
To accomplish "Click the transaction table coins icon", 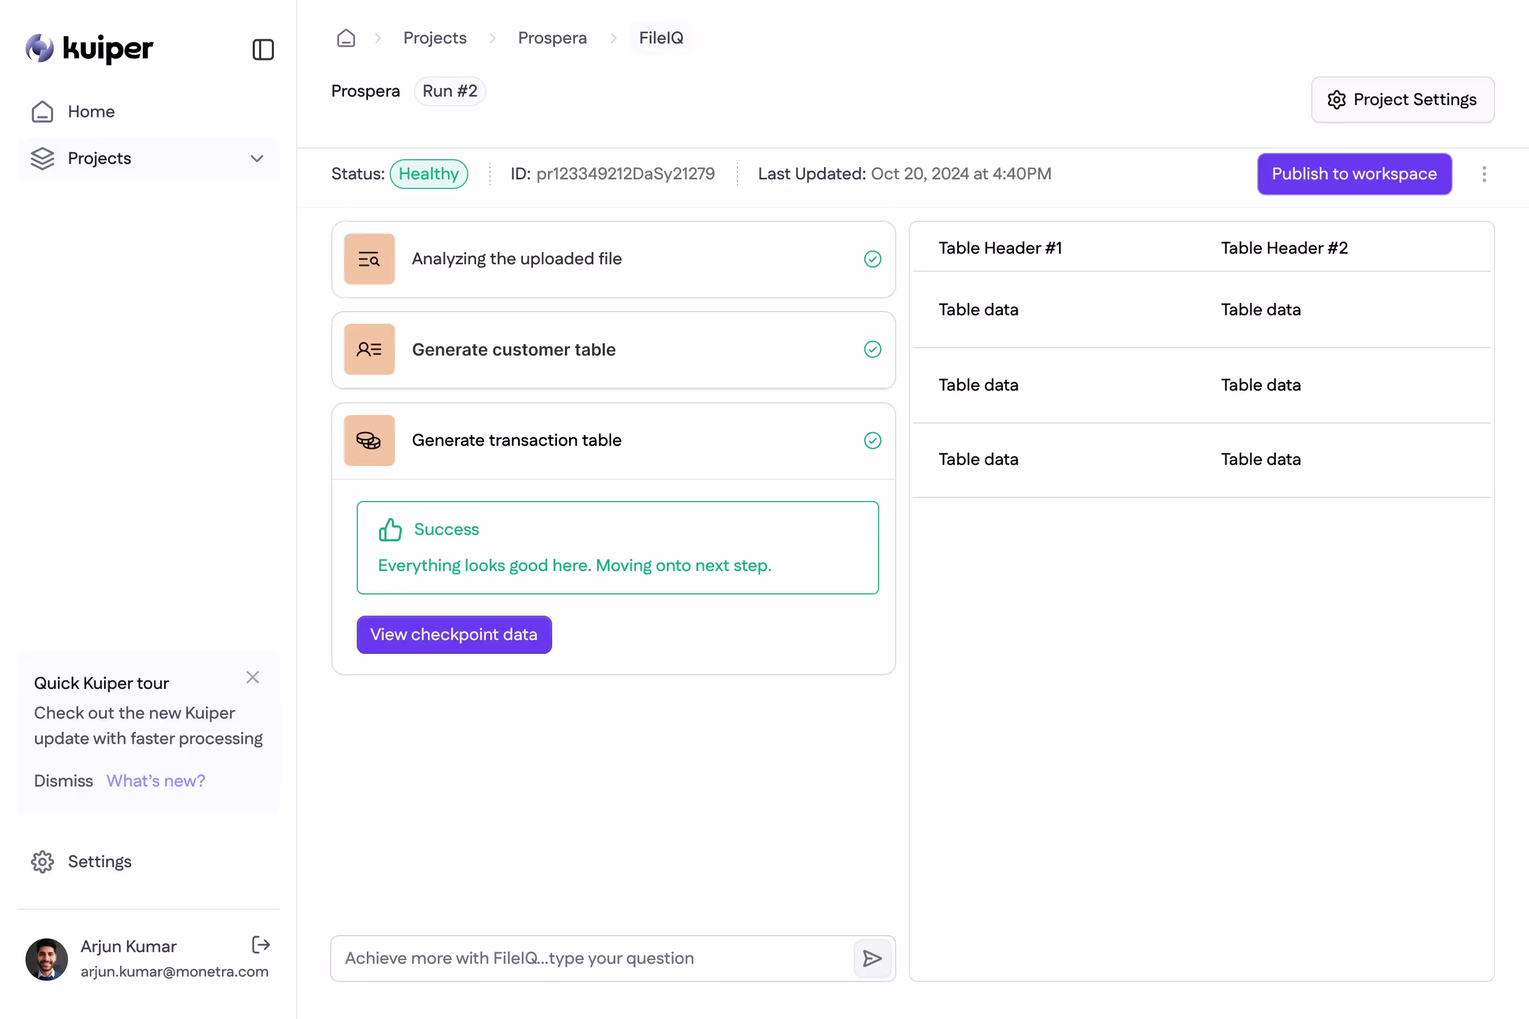I will (x=370, y=441).
